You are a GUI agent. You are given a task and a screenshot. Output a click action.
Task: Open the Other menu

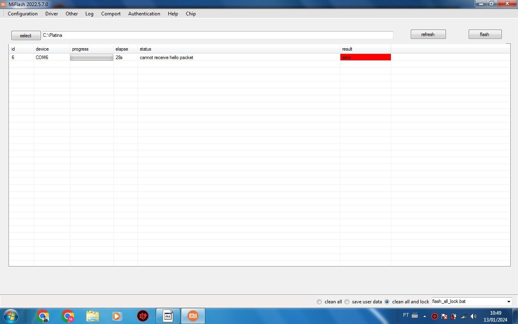[x=72, y=14]
